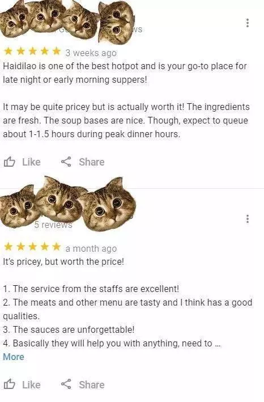
Task: Click the share icon under the sauces review
Action: pos(66,384)
